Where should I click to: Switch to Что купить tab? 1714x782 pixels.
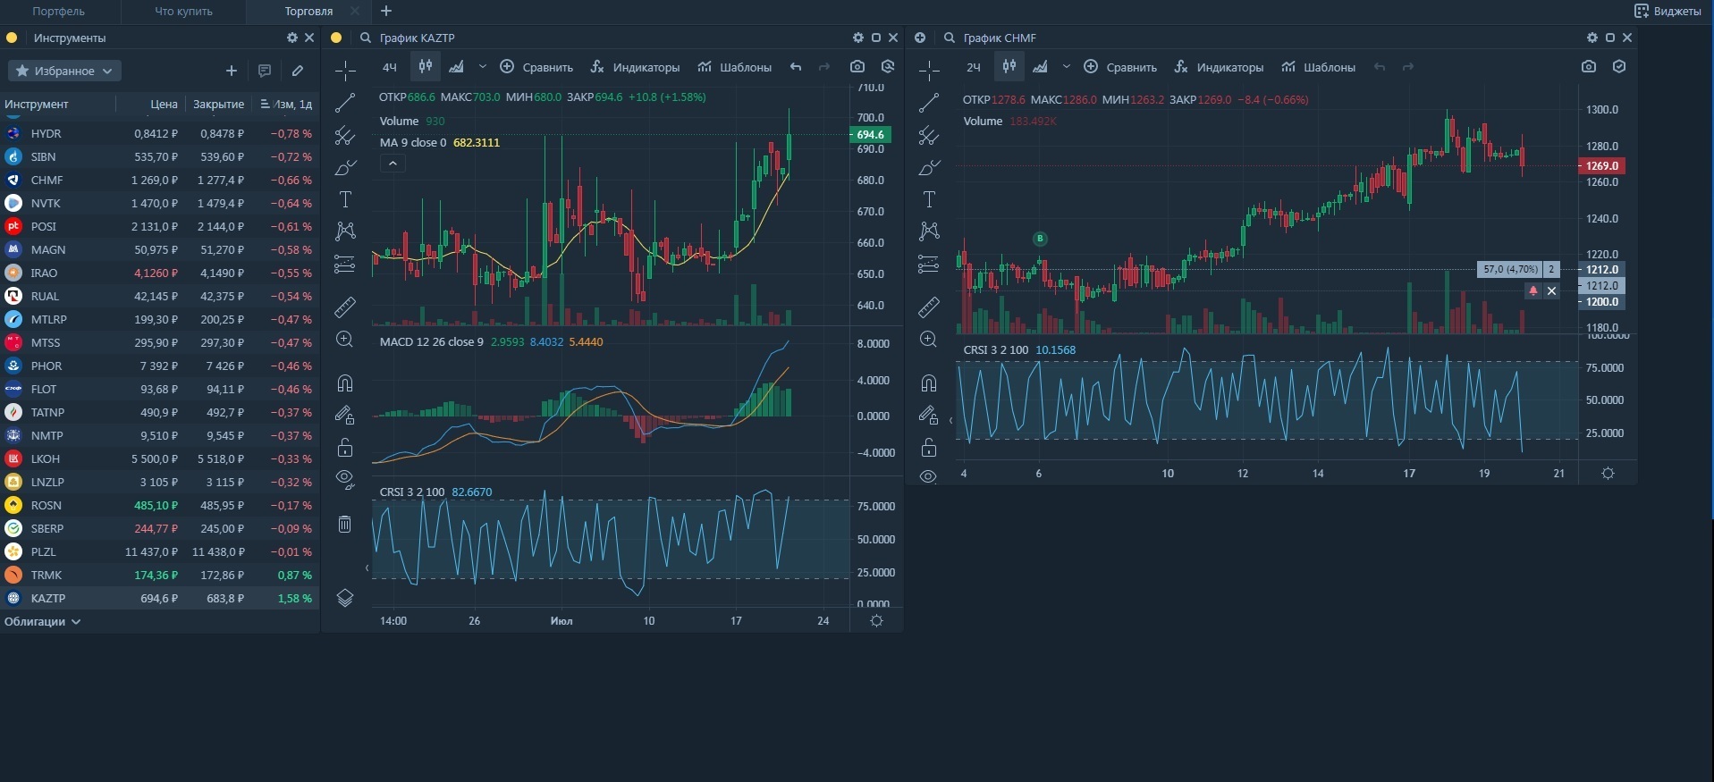coord(183,11)
